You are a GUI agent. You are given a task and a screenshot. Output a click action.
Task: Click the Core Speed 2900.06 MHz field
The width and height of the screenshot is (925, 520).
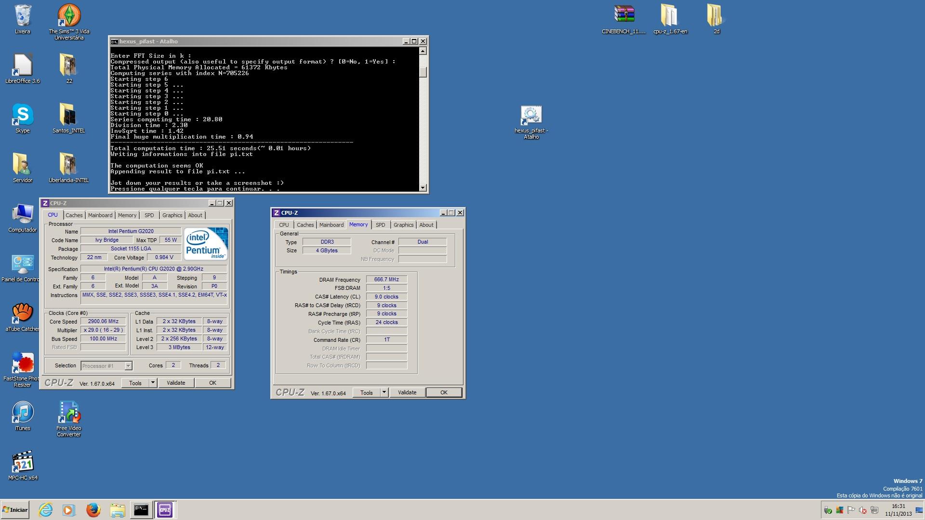103,322
